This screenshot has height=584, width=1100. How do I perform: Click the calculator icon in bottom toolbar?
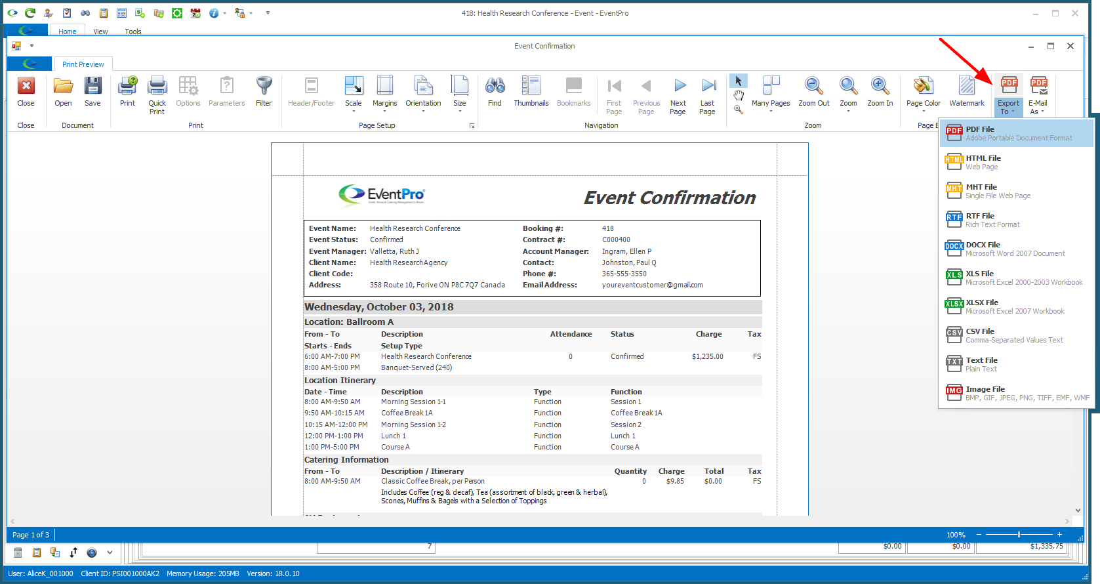[18, 553]
